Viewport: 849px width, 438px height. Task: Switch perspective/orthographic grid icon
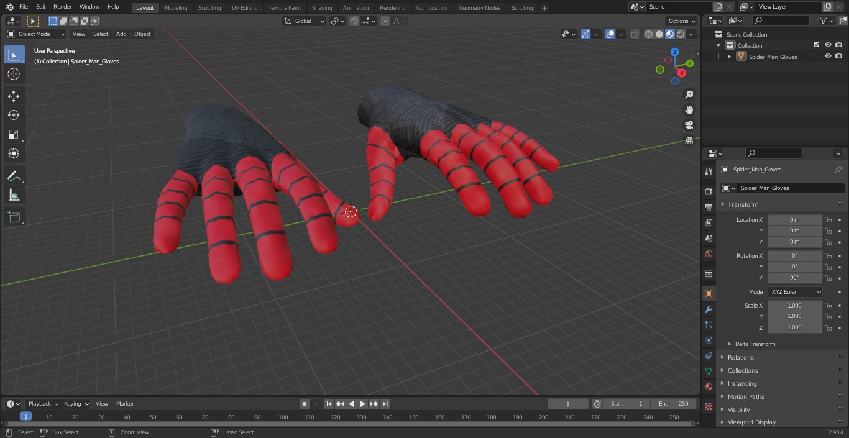click(x=689, y=141)
